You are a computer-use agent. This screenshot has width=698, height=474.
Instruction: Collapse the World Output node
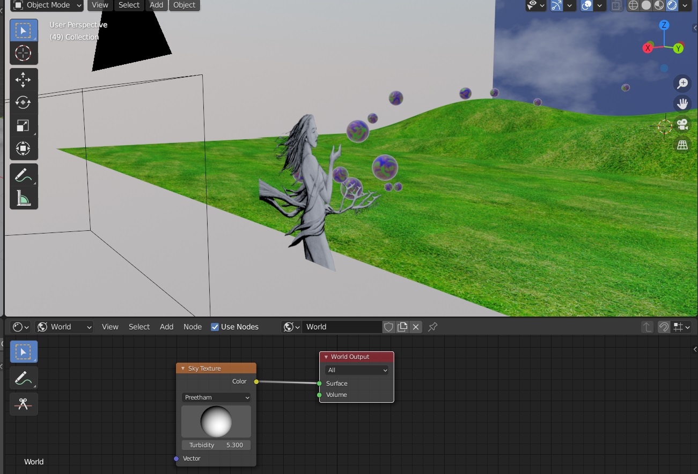[326, 357]
